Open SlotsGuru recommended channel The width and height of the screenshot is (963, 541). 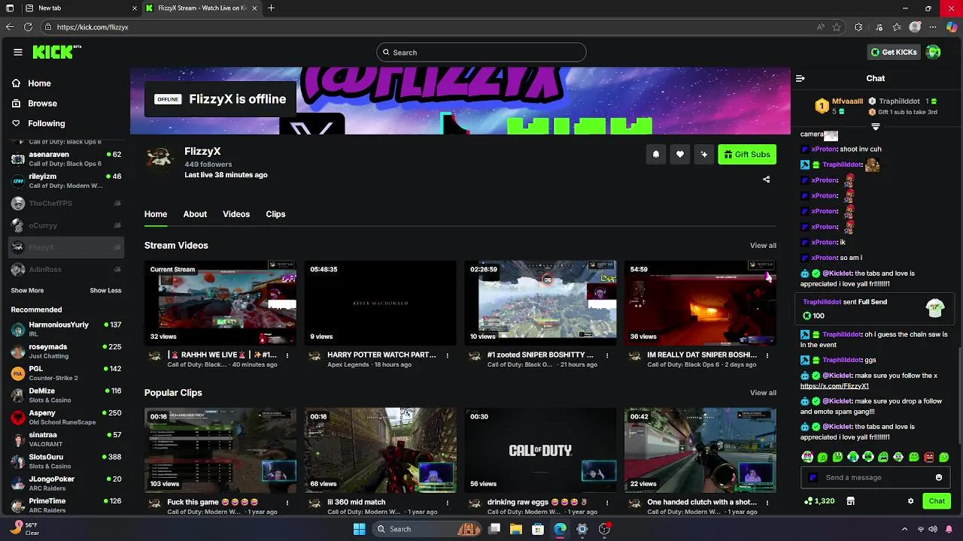pyautogui.click(x=65, y=461)
